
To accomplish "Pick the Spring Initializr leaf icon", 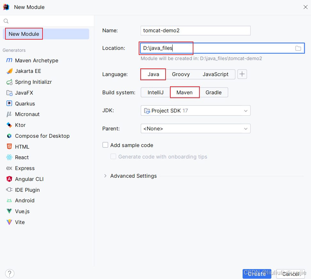I will coord(9,82).
